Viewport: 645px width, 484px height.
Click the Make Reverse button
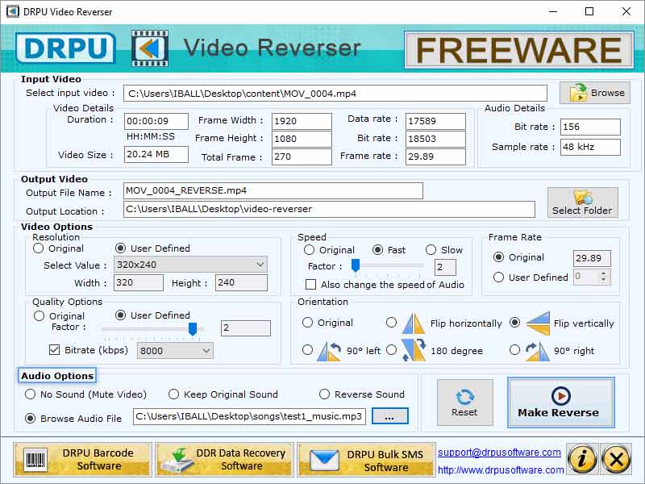point(560,403)
